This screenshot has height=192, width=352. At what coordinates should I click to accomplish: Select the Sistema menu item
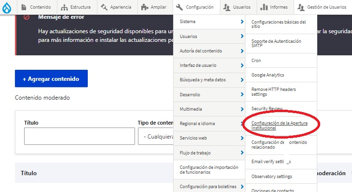188,22
